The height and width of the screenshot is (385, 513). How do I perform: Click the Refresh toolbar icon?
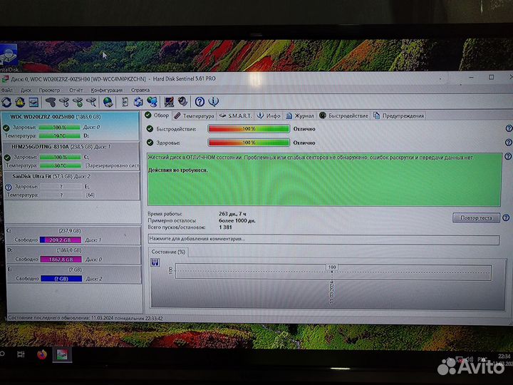(x=6, y=102)
